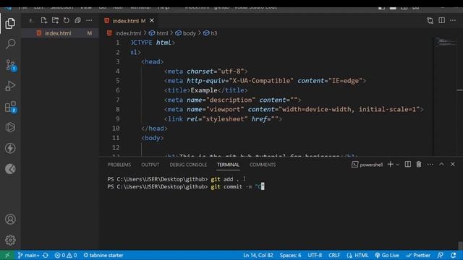Open the Thunder Client lightning icon
Viewport: 463px width, 260px height.
pos(10,148)
